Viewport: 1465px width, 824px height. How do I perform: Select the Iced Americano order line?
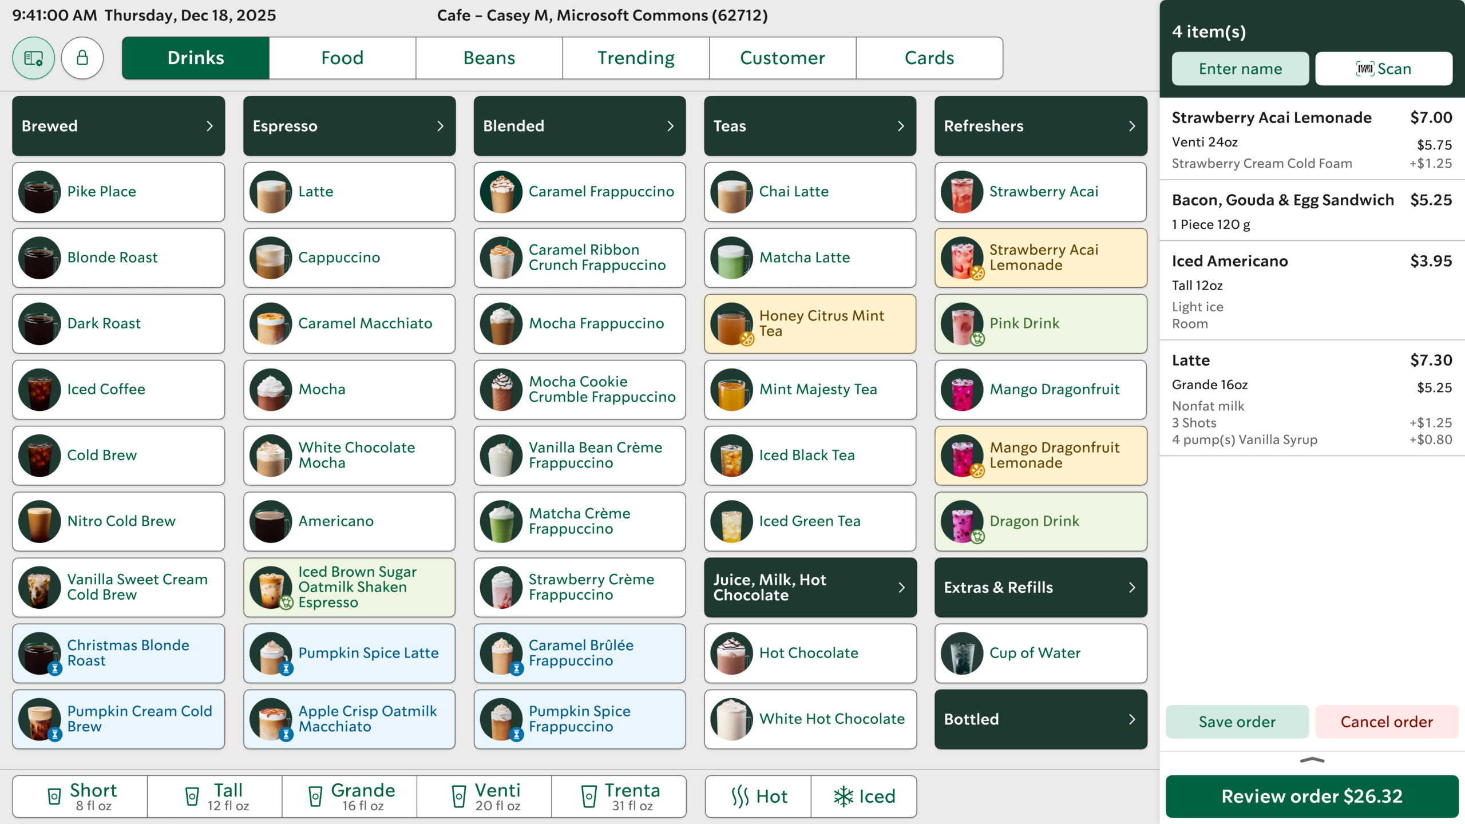(x=1312, y=291)
